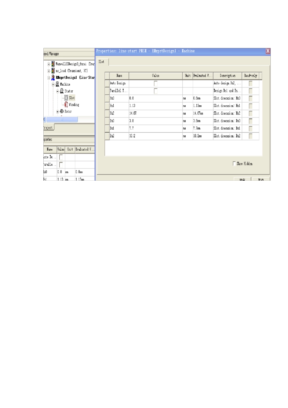Open the Project tab at bottom
The image size is (288, 408).
pyautogui.click(x=49, y=127)
